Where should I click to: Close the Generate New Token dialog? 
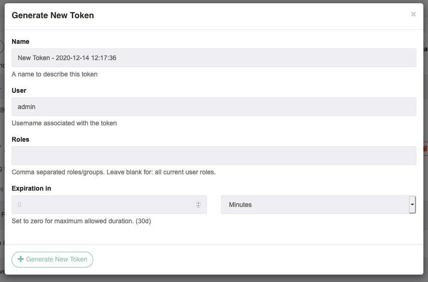coord(413,14)
